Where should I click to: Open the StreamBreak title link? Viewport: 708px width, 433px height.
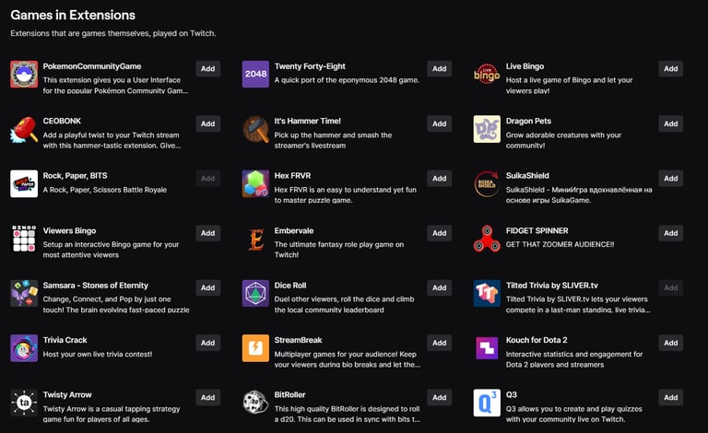click(298, 340)
